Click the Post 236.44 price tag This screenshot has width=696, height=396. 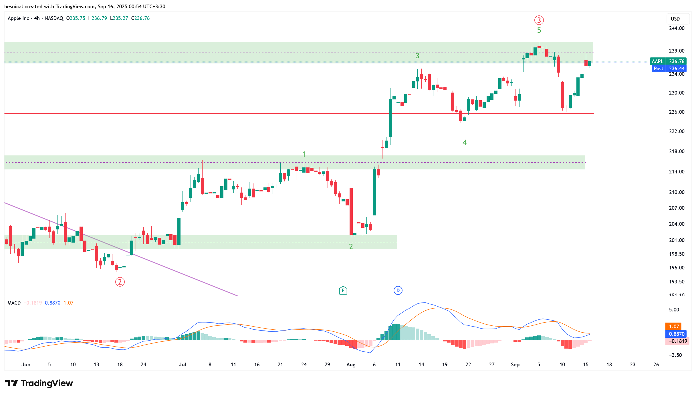pyautogui.click(x=669, y=69)
